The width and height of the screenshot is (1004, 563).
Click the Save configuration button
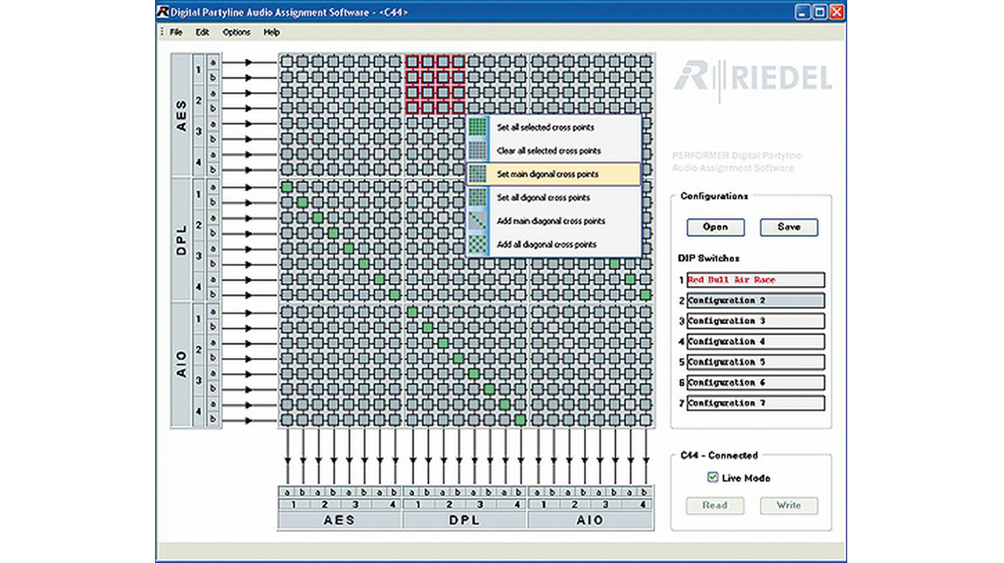pyautogui.click(x=788, y=227)
